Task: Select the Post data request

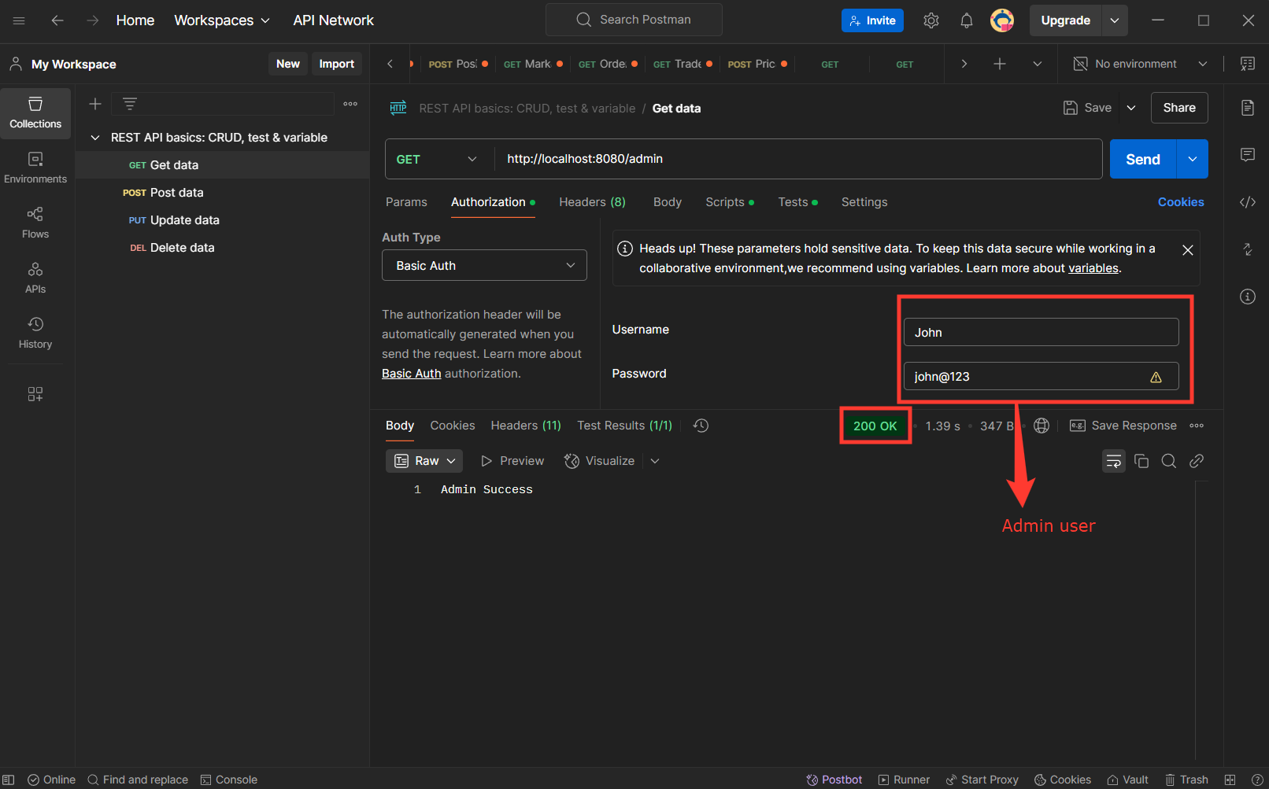Action: [222, 193]
